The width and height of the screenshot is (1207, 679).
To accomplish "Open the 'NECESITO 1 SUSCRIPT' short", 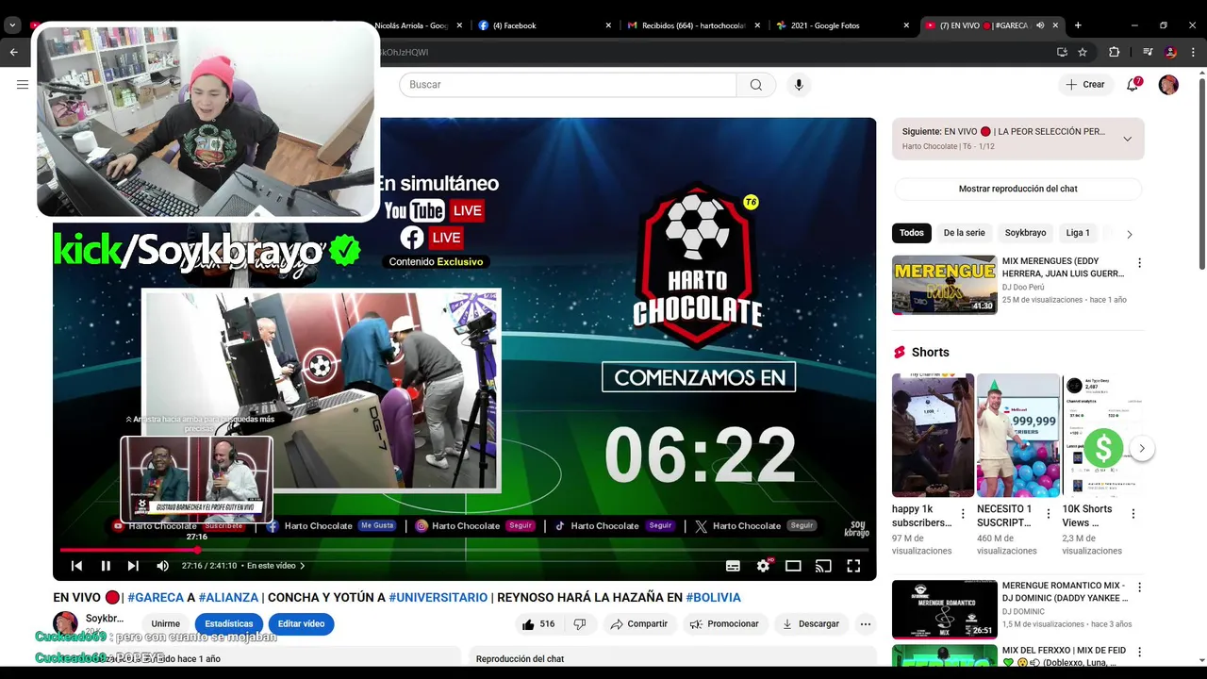I will 1018,435.
